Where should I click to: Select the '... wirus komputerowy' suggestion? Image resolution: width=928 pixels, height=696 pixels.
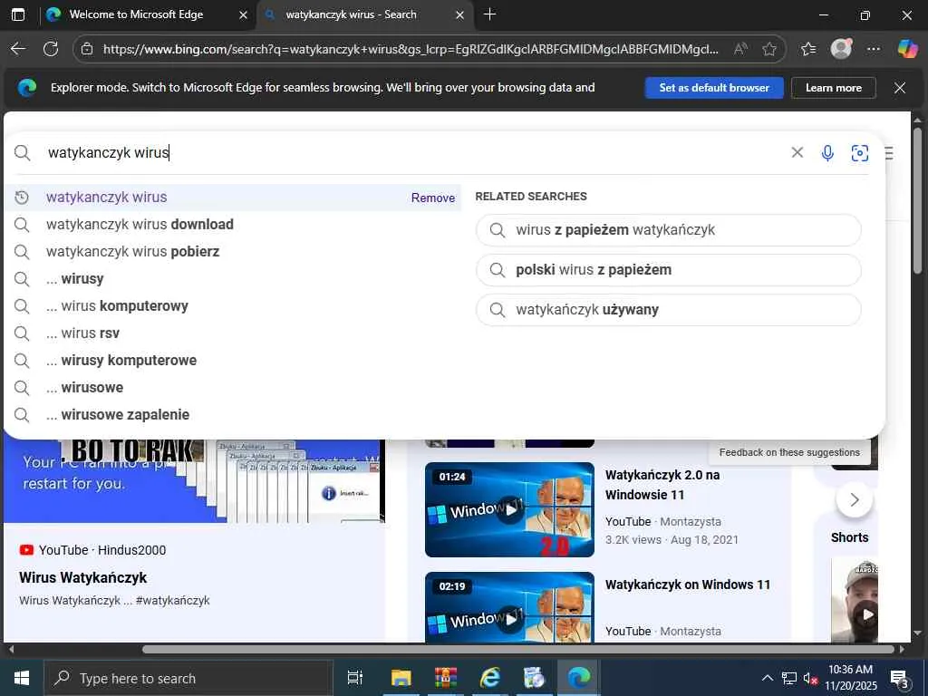(232, 306)
